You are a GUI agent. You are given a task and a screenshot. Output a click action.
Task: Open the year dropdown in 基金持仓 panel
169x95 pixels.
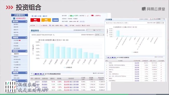100,35
